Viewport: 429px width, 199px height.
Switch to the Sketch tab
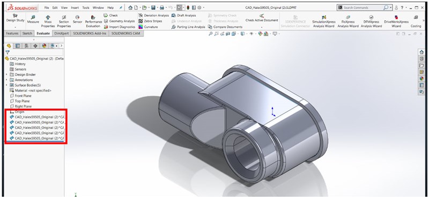click(x=27, y=33)
